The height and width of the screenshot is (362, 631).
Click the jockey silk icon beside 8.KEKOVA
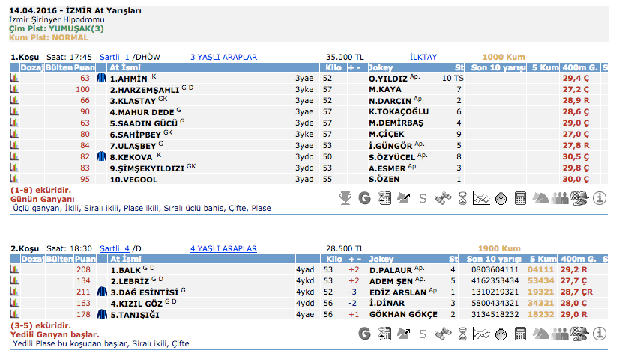102,157
